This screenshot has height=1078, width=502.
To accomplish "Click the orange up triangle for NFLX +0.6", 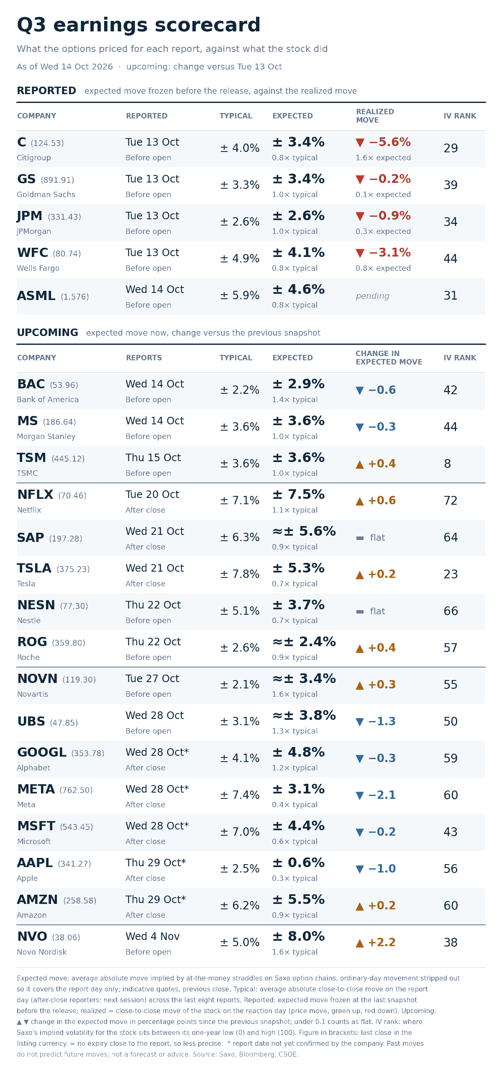I will pyautogui.click(x=360, y=501).
